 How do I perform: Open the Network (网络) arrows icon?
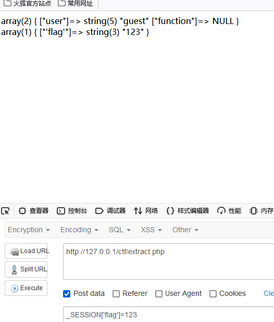[x=138, y=211]
